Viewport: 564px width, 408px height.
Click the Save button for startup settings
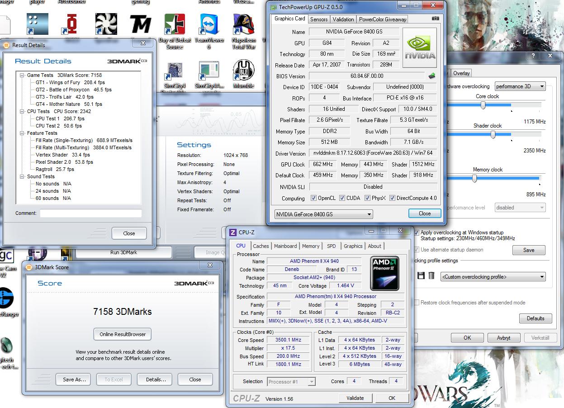(x=529, y=250)
